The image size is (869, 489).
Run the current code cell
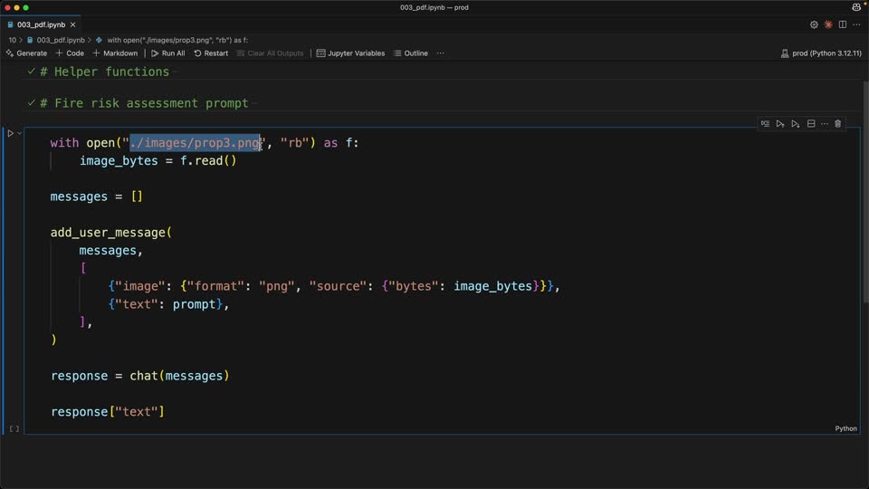[x=10, y=133]
